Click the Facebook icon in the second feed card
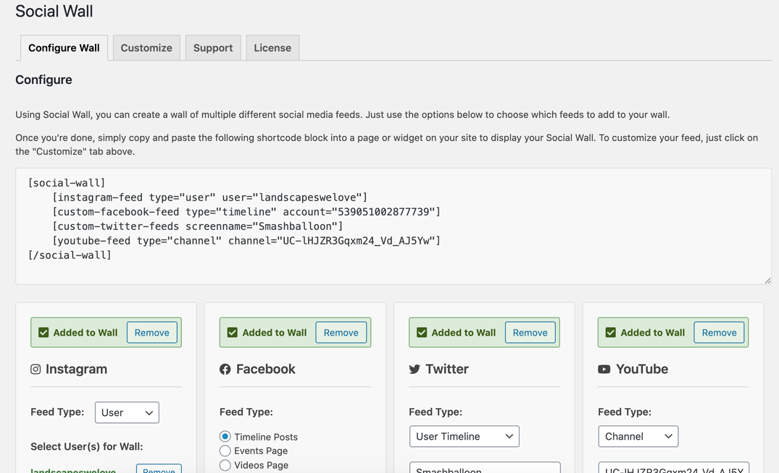The image size is (779, 473). [x=225, y=369]
